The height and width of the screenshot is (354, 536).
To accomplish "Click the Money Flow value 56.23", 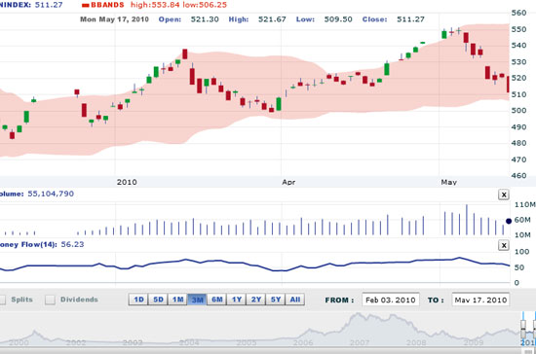I will click(x=72, y=244).
